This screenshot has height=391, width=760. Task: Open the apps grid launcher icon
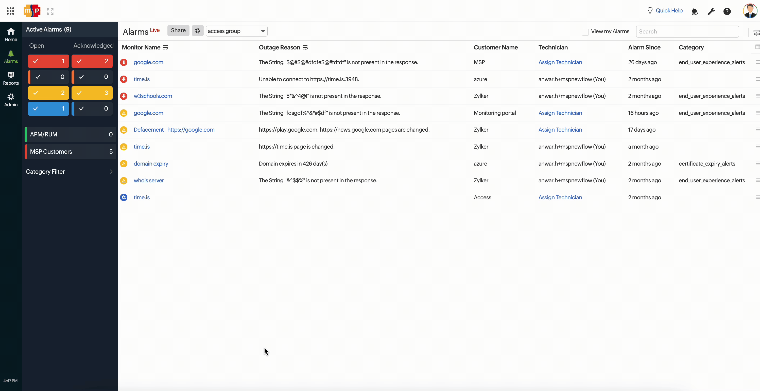point(10,11)
